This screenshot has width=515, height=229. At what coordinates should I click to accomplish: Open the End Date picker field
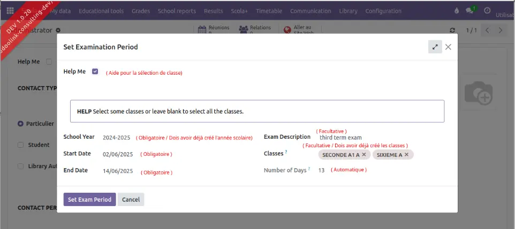pyautogui.click(x=118, y=171)
